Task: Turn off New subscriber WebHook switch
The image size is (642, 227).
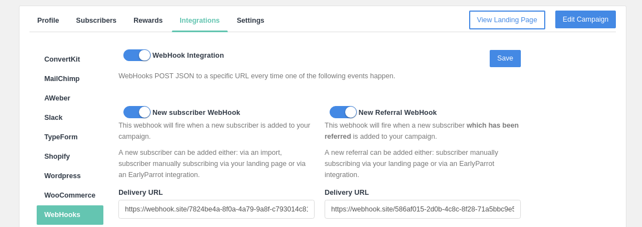Action: click(137, 112)
